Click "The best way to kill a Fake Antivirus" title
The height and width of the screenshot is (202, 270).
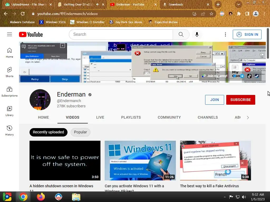point(209,186)
